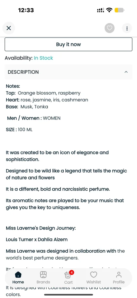The image size is (137, 298).
Task: Tap the SIZE : 100 ML line
Action: (19, 130)
